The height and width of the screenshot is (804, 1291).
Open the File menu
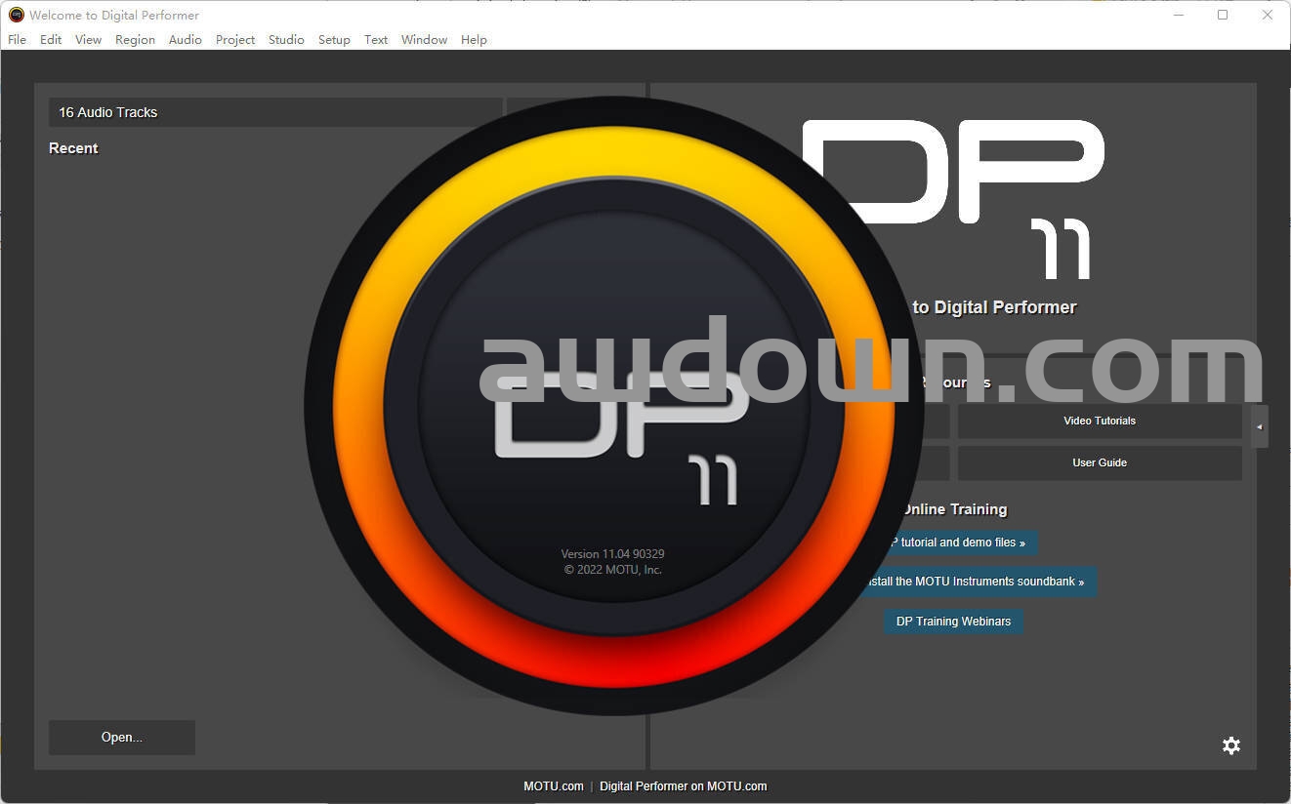pos(17,40)
